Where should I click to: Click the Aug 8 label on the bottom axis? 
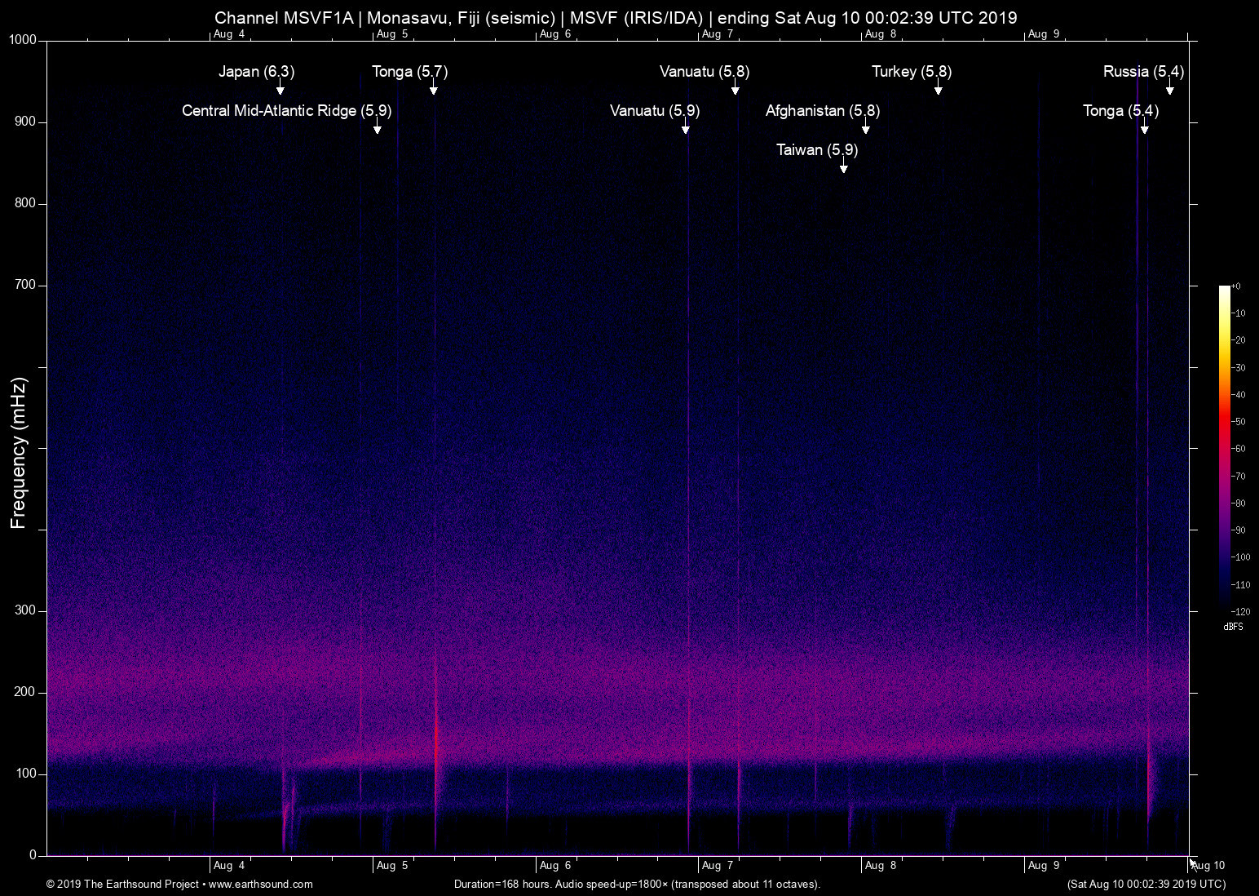pyautogui.click(x=881, y=866)
